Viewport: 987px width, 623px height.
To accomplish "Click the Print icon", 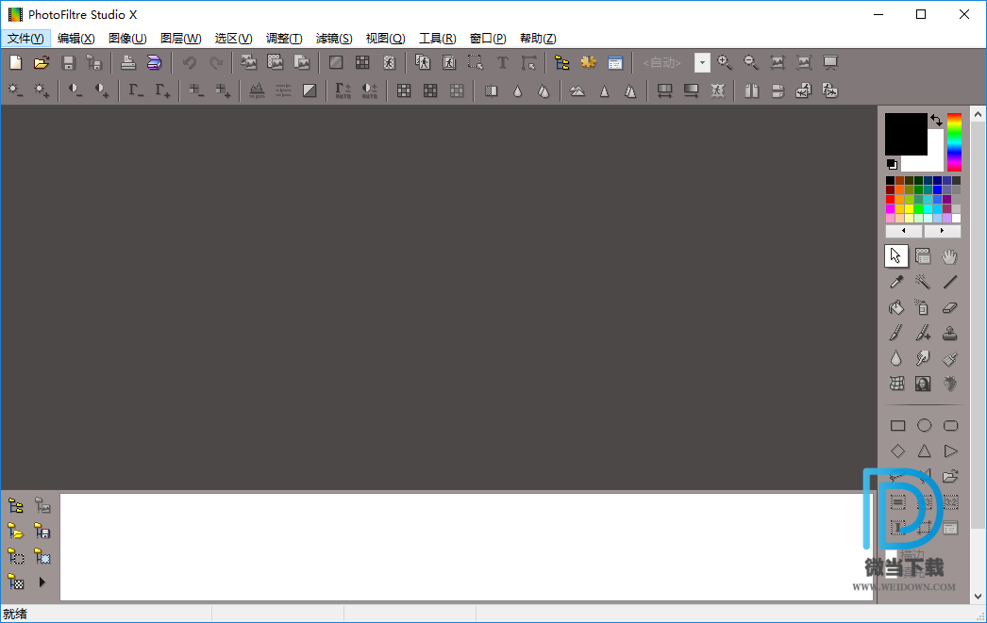I will click(128, 62).
